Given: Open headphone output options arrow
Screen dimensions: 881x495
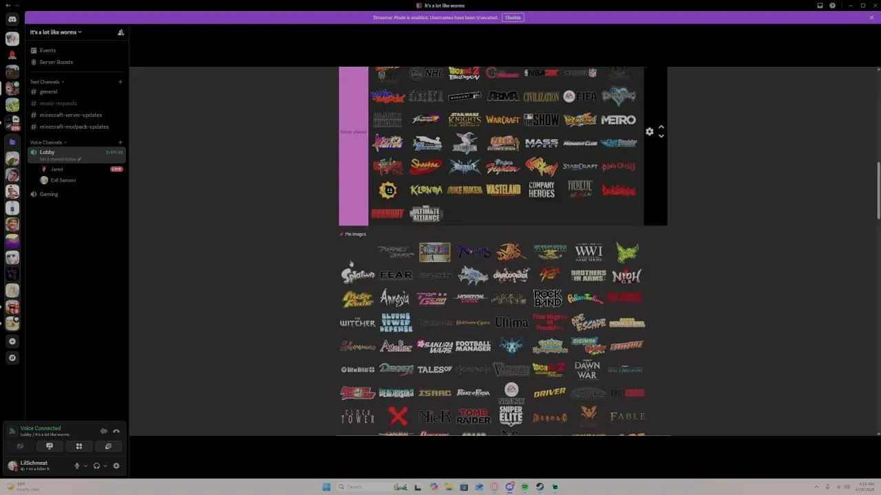Looking at the screenshot, I should [105, 465].
